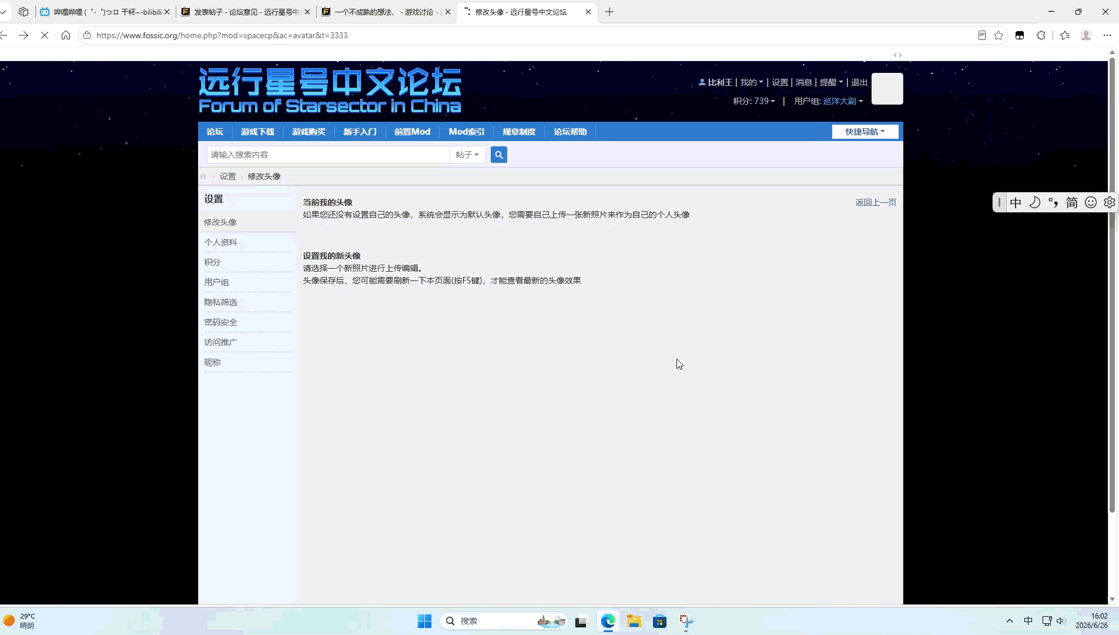
Task: Open favorites list icon
Action: (x=1065, y=35)
